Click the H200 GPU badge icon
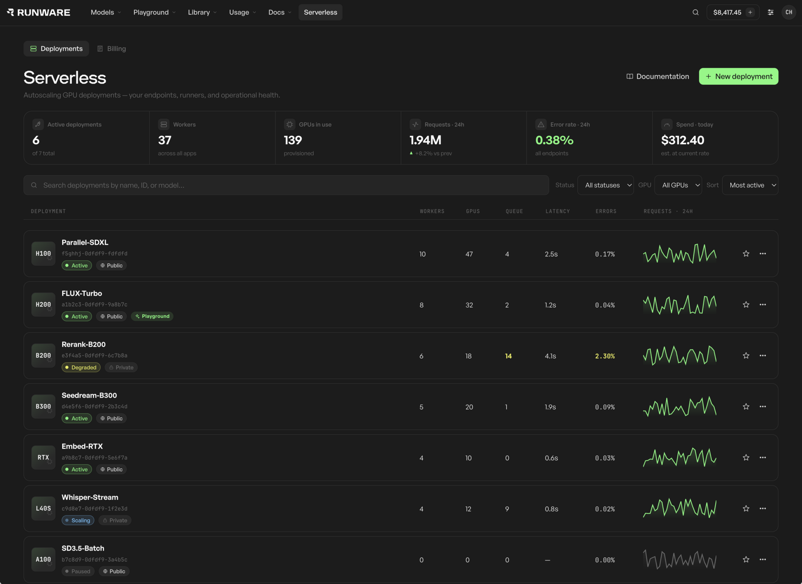The image size is (802, 584). point(43,305)
